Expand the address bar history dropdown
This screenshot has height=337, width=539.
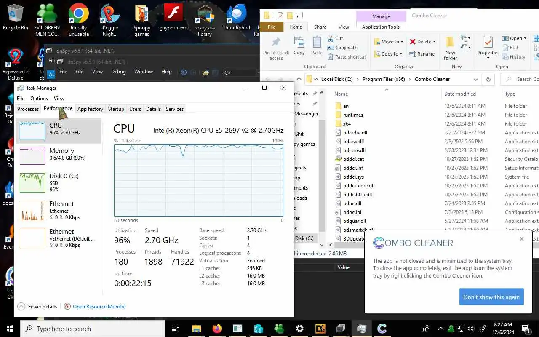click(x=476, y=79)
